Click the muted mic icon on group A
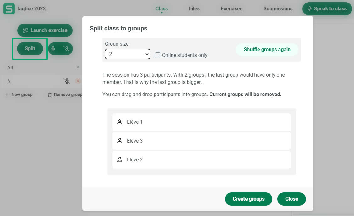 tap(67, 81)
